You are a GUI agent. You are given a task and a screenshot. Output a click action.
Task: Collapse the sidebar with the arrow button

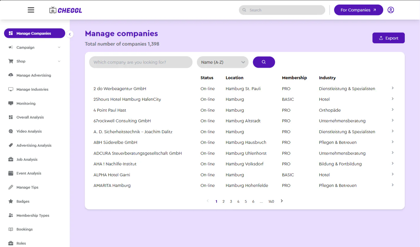[70, 34]
